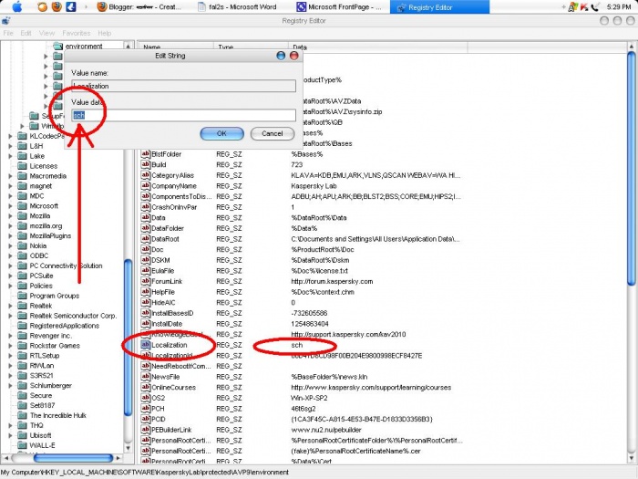Click the Build string value icon

[145, 164]
